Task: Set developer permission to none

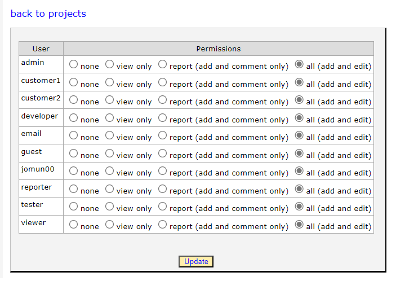Action: pyautogui.click(x=73, y=118)
